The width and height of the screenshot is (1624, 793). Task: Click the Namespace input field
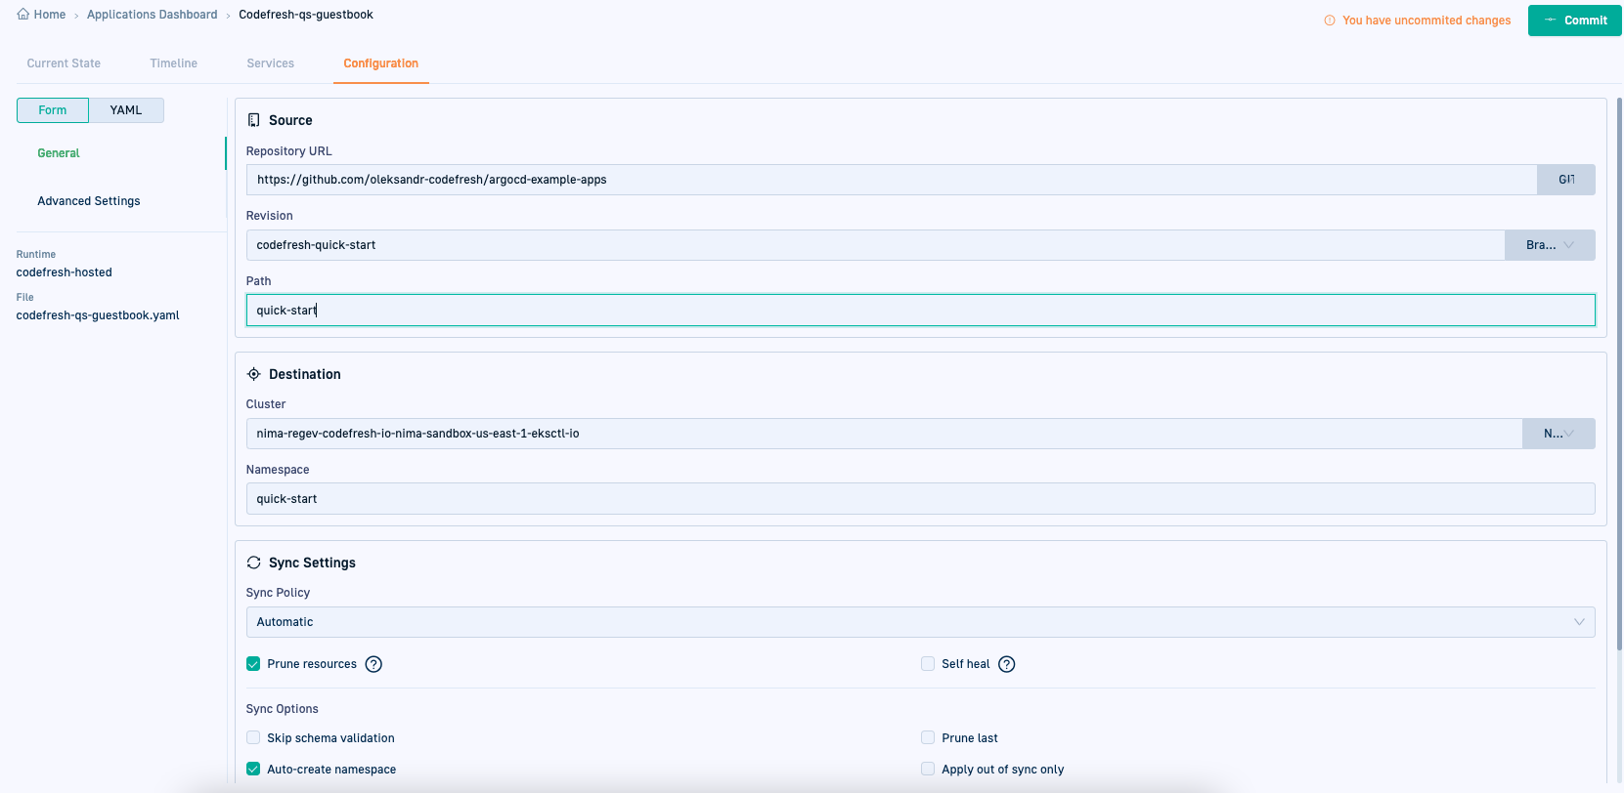coord(919,499)
